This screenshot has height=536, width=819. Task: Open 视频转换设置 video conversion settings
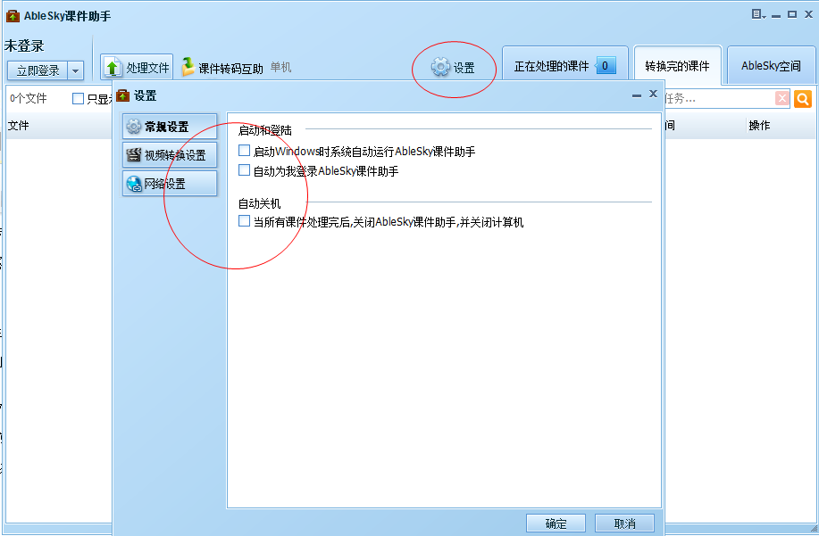170,154
